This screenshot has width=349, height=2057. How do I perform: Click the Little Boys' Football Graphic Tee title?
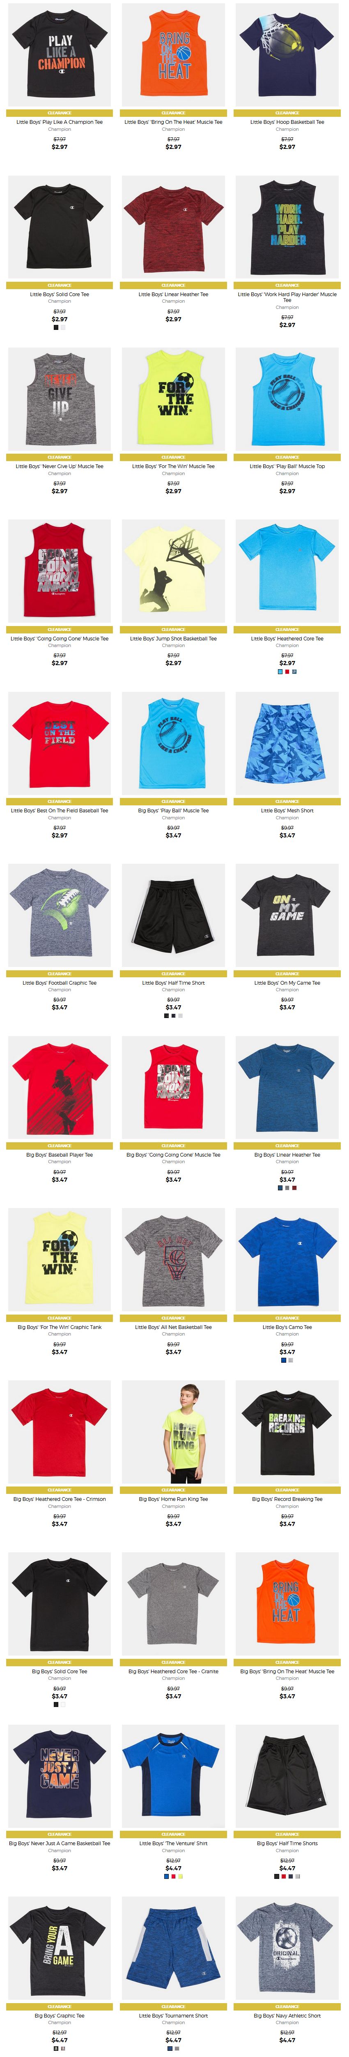pos(60,982)
